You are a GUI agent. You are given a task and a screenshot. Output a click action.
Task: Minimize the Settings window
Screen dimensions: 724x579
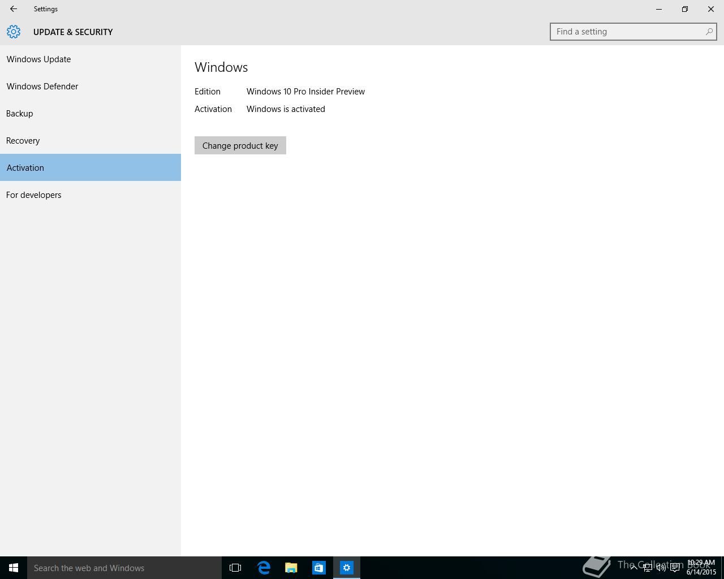click(x=659, y=9)
